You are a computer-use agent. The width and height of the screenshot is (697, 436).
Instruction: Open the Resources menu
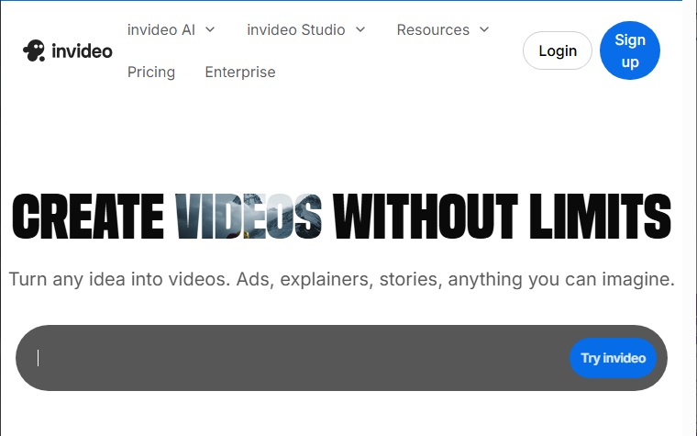coord(433,29)
